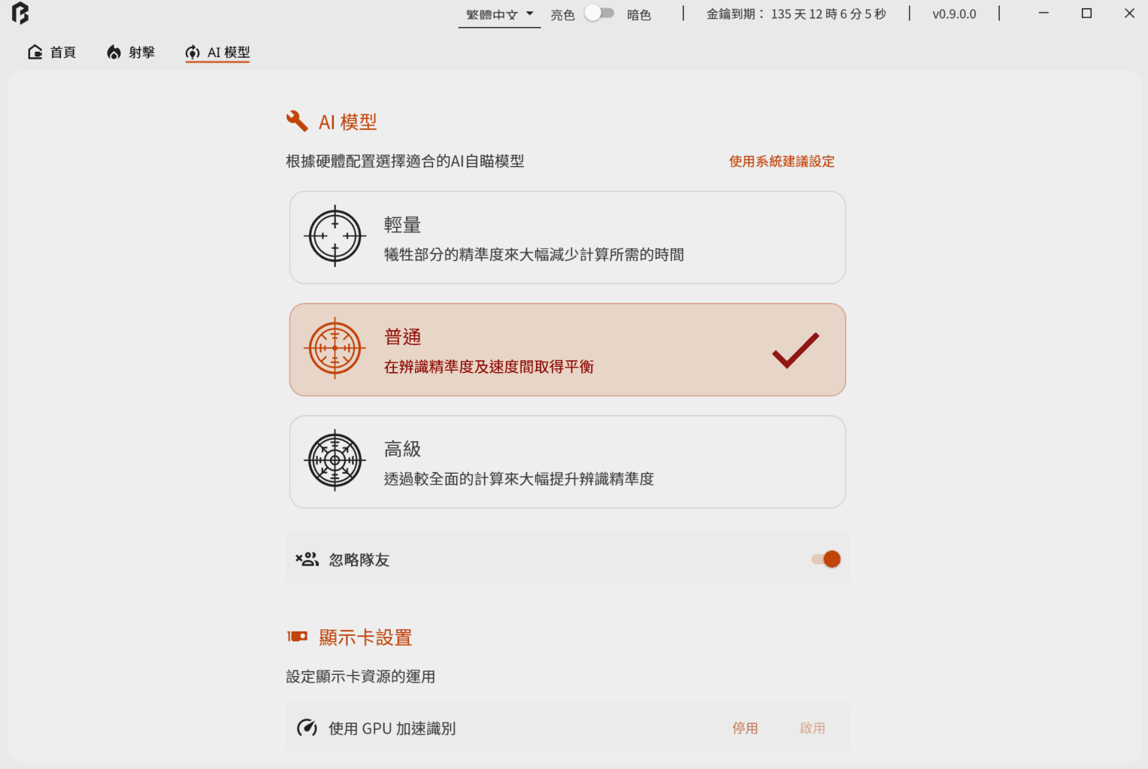
Task: Maximize the application window
Action: click(x=1086, y=14)
